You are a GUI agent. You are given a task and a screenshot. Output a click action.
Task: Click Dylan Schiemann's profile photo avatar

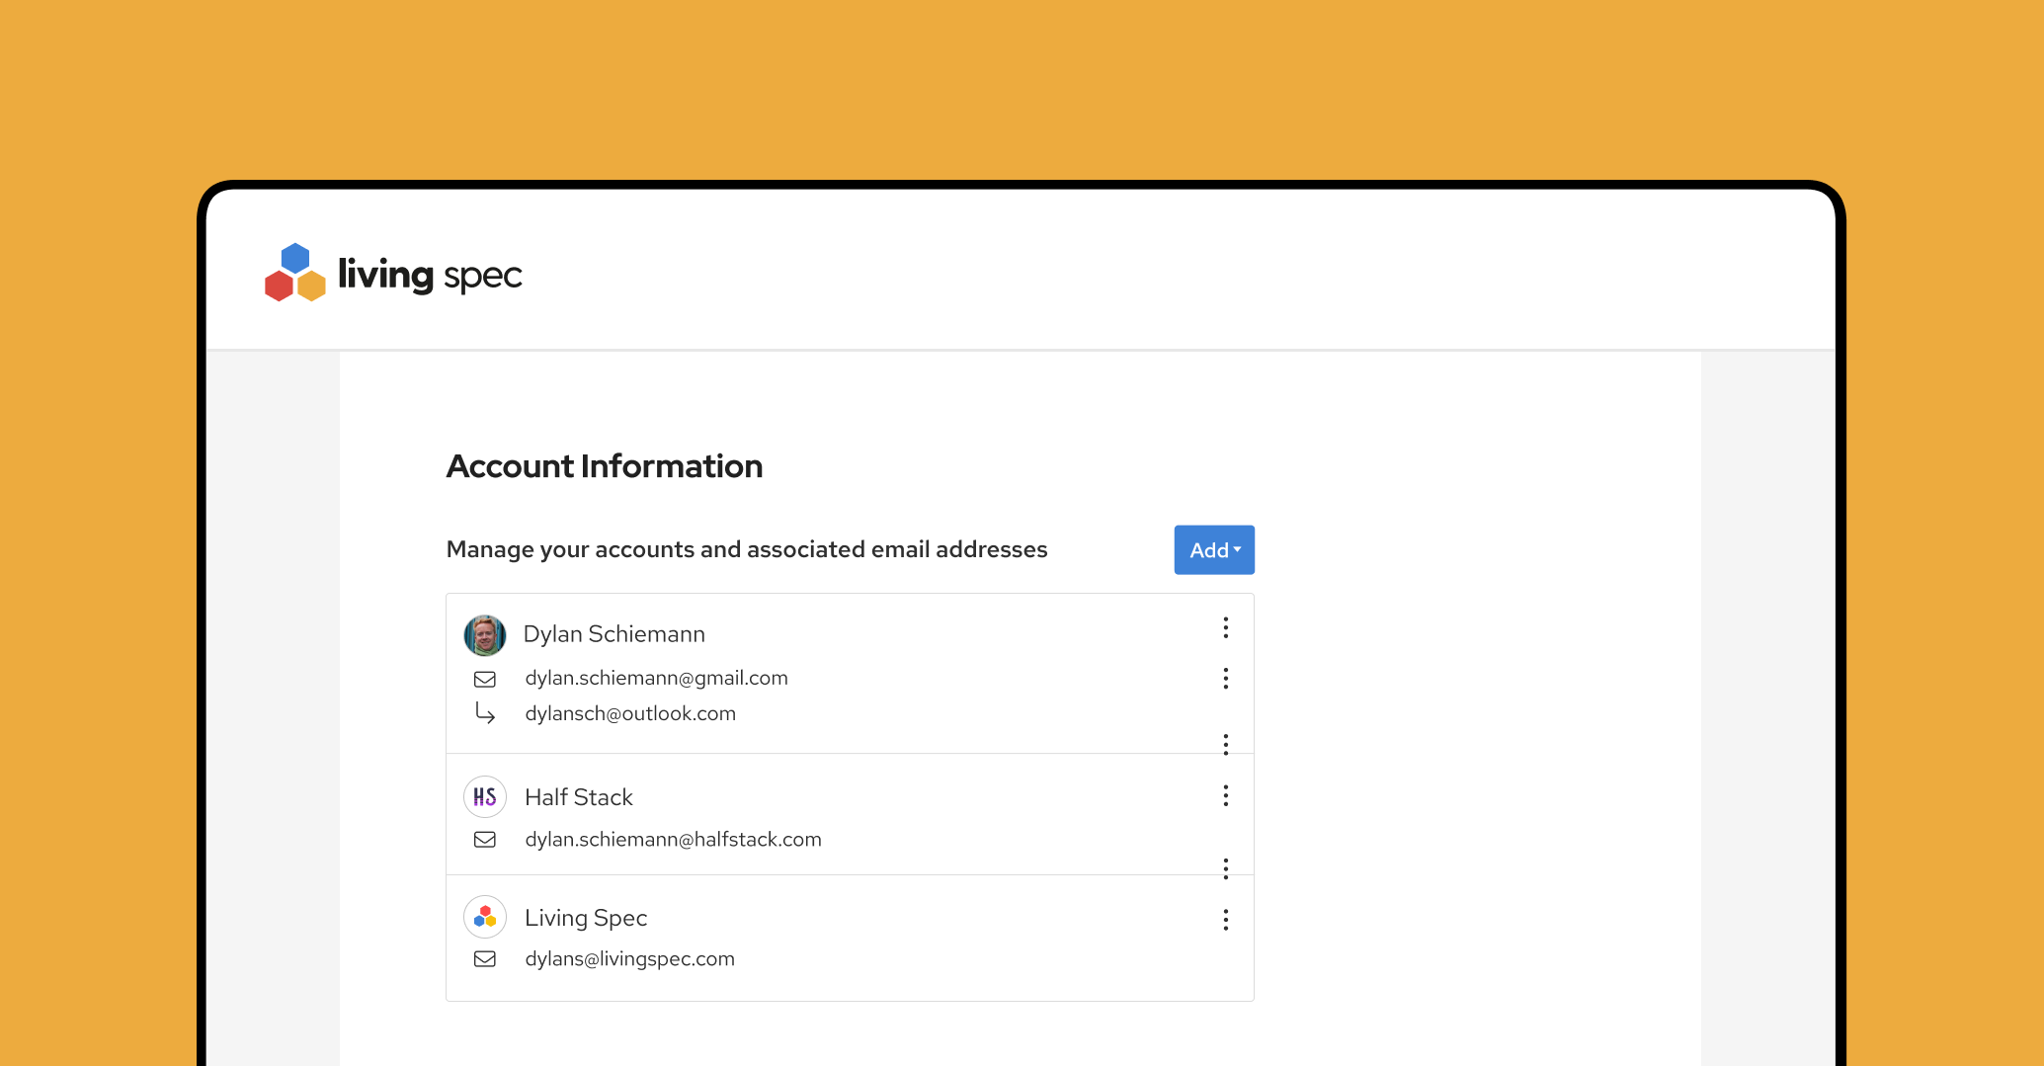tap(485, 634)
